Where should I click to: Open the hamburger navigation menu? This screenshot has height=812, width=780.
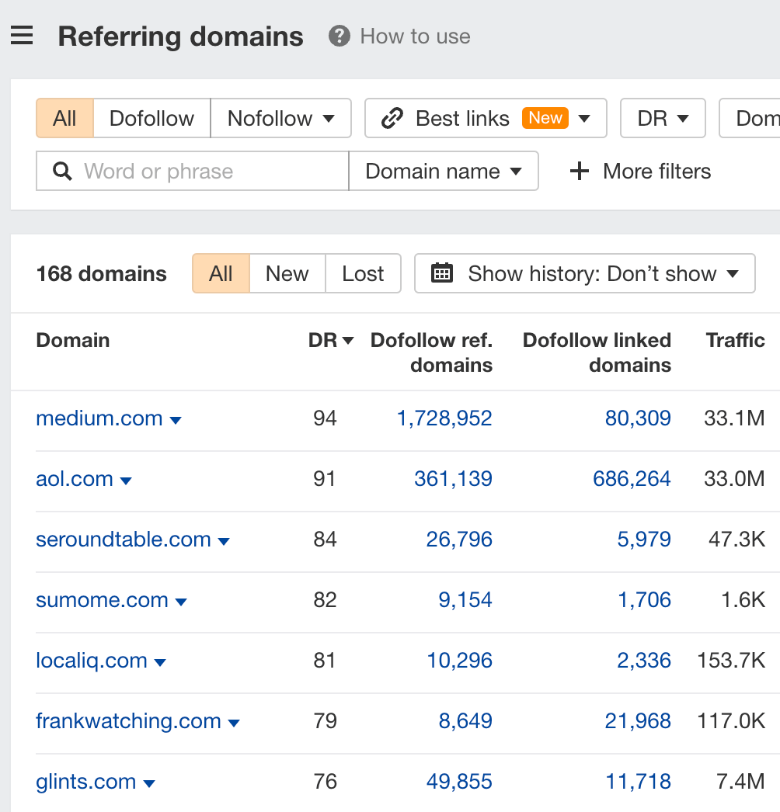22,35
